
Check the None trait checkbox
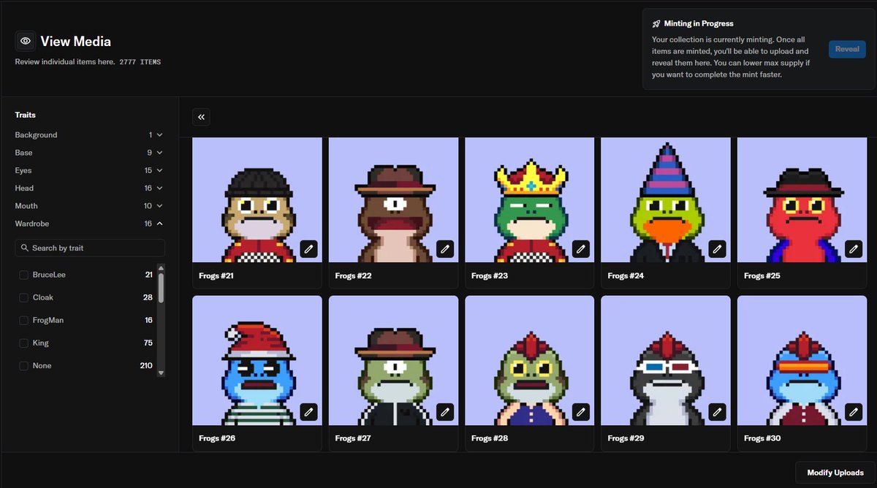tap(24, 365)
